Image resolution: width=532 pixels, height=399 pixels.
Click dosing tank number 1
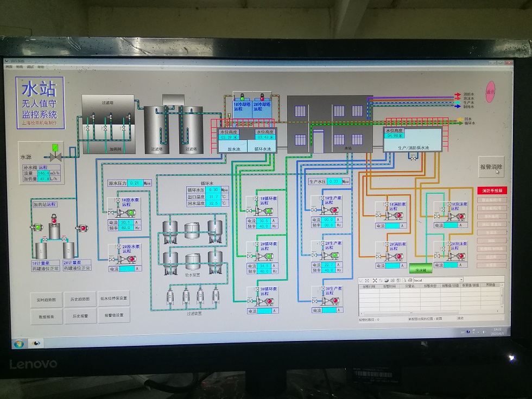(41, 251)
